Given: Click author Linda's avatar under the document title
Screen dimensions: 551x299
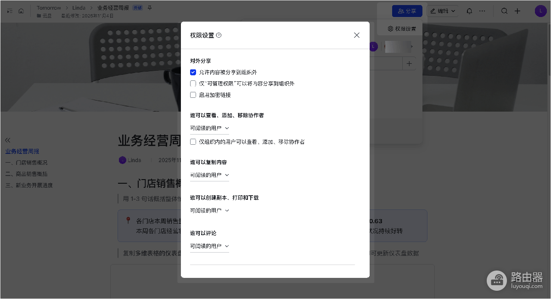Looking at the screenshot, I should click(x=123, y=160).
